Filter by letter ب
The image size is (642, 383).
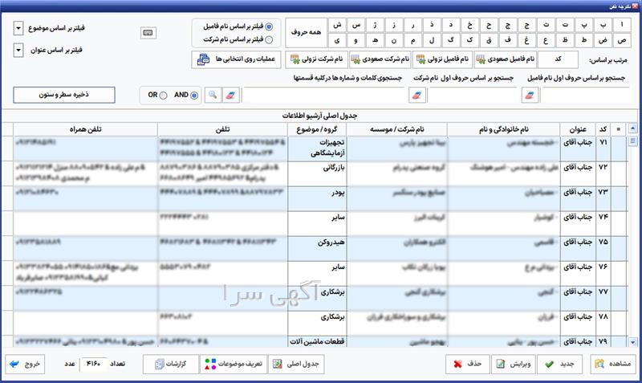(603, 25)
